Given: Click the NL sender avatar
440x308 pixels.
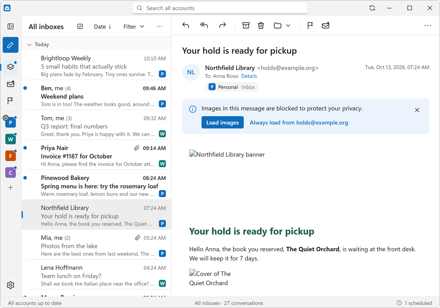Looking at the screenshot, I should 191,72.
